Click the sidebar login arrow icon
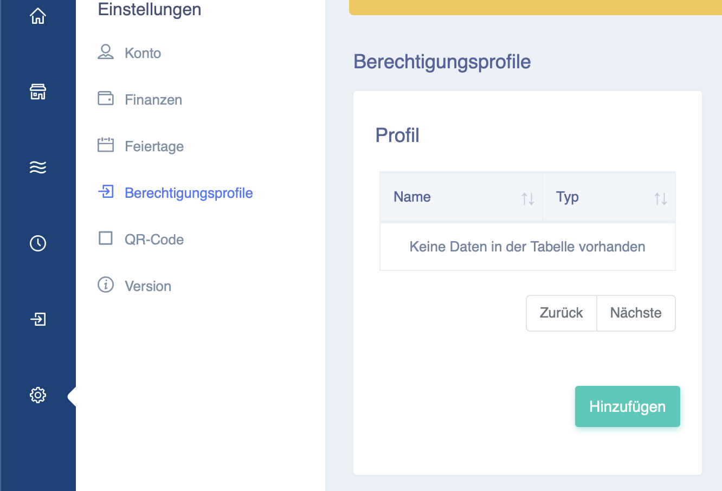Image resolution: width=722 pixels, height=491 pixels. [x=38, y=319]
